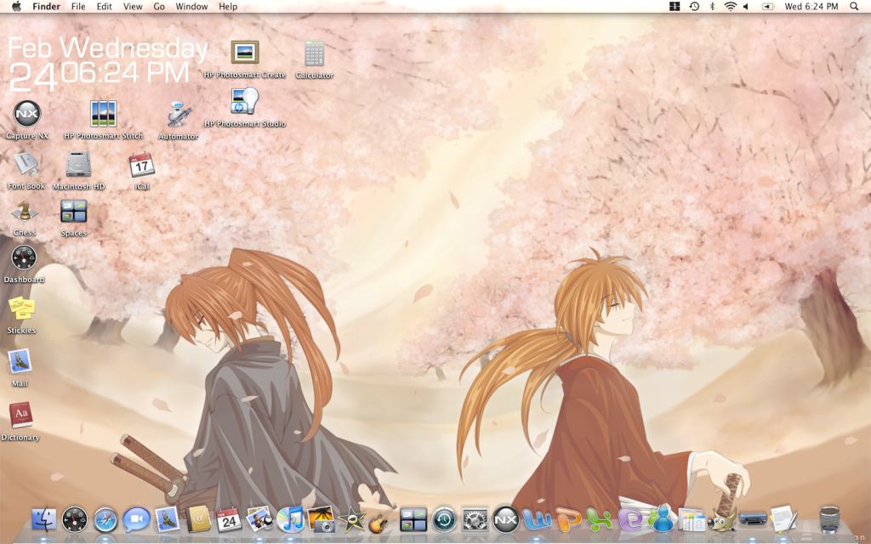Launch Microsoft Entourage in the Dock
This screenshot has height=544, width=871.
(x=630, y=520)
